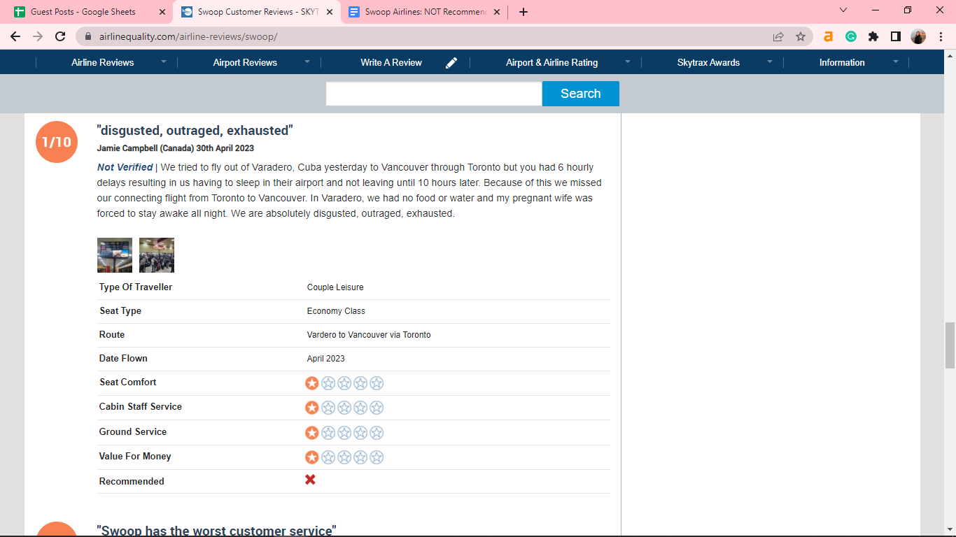Click the pencil icon beside Write A Review
The height and width of the screenshot is (537, 956).
pos(451,63)
